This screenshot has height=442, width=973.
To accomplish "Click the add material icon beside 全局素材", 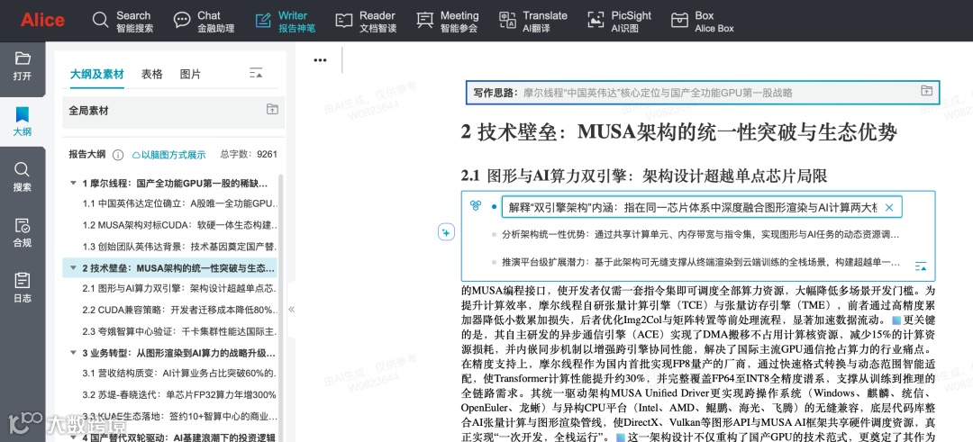I will tap(272, 110).
